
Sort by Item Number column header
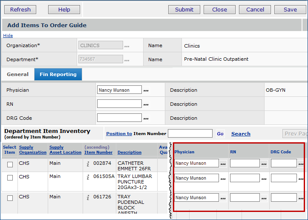click(98, 152)
